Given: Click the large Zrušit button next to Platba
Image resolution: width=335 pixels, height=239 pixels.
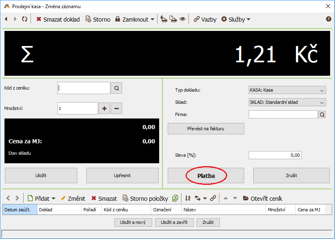Looking at the screenshot, I should 291,175.
